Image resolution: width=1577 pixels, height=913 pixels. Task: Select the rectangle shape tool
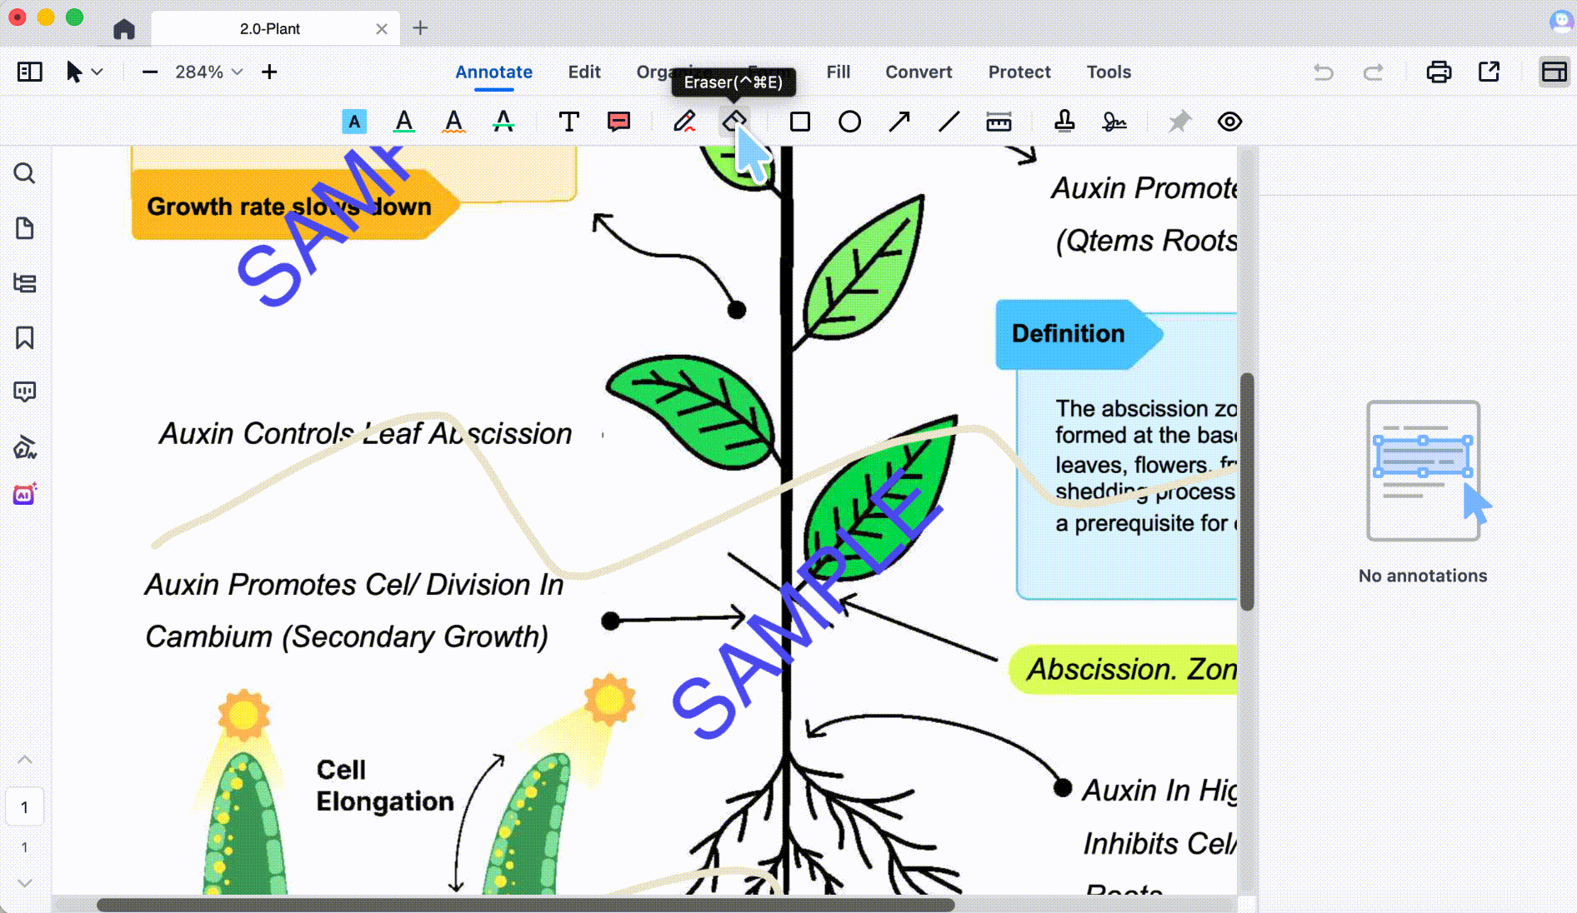[x=800, y=122]
